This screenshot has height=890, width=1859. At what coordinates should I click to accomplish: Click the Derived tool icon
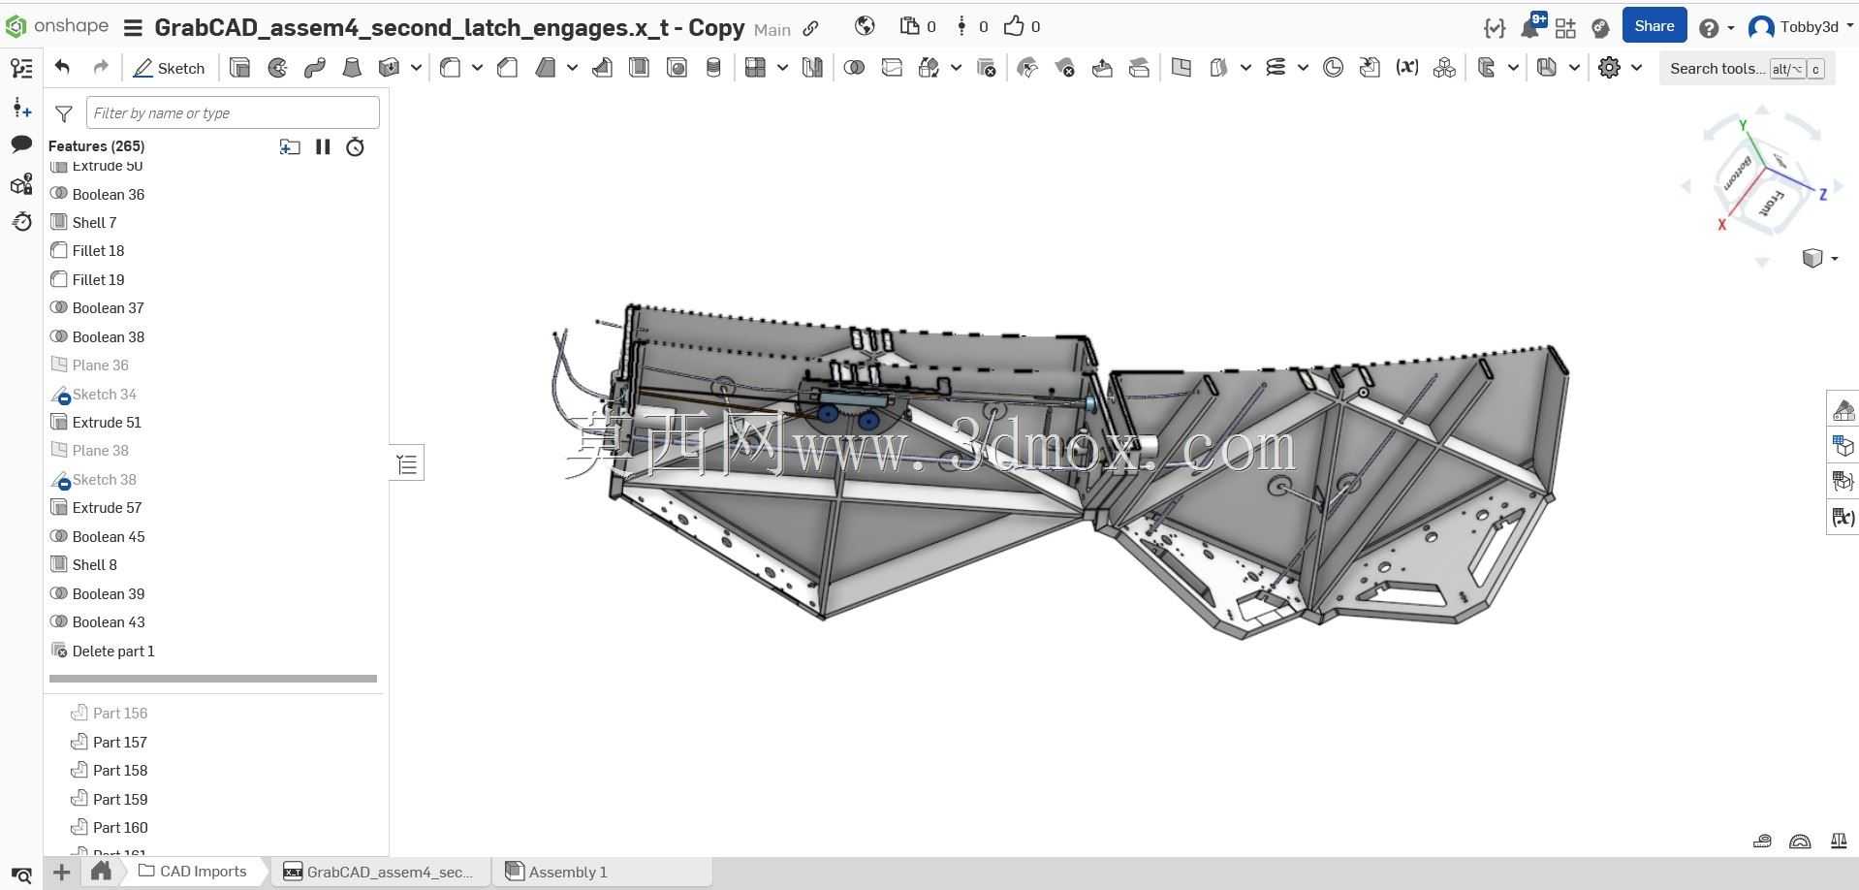tap(1370, 68)
